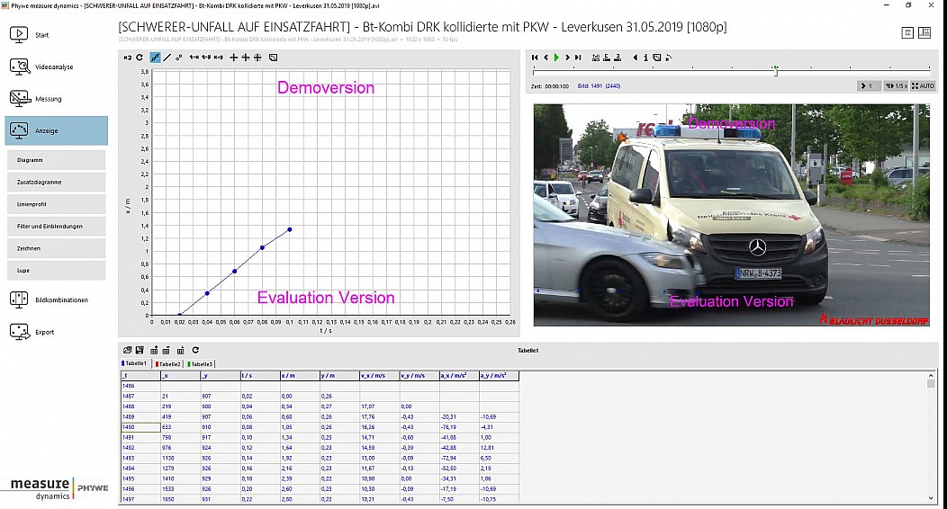Image resolution: width=947 pixels, height=509 pixels.
Task: Click the last icon in video toolbar
Action: coord(669,58)
